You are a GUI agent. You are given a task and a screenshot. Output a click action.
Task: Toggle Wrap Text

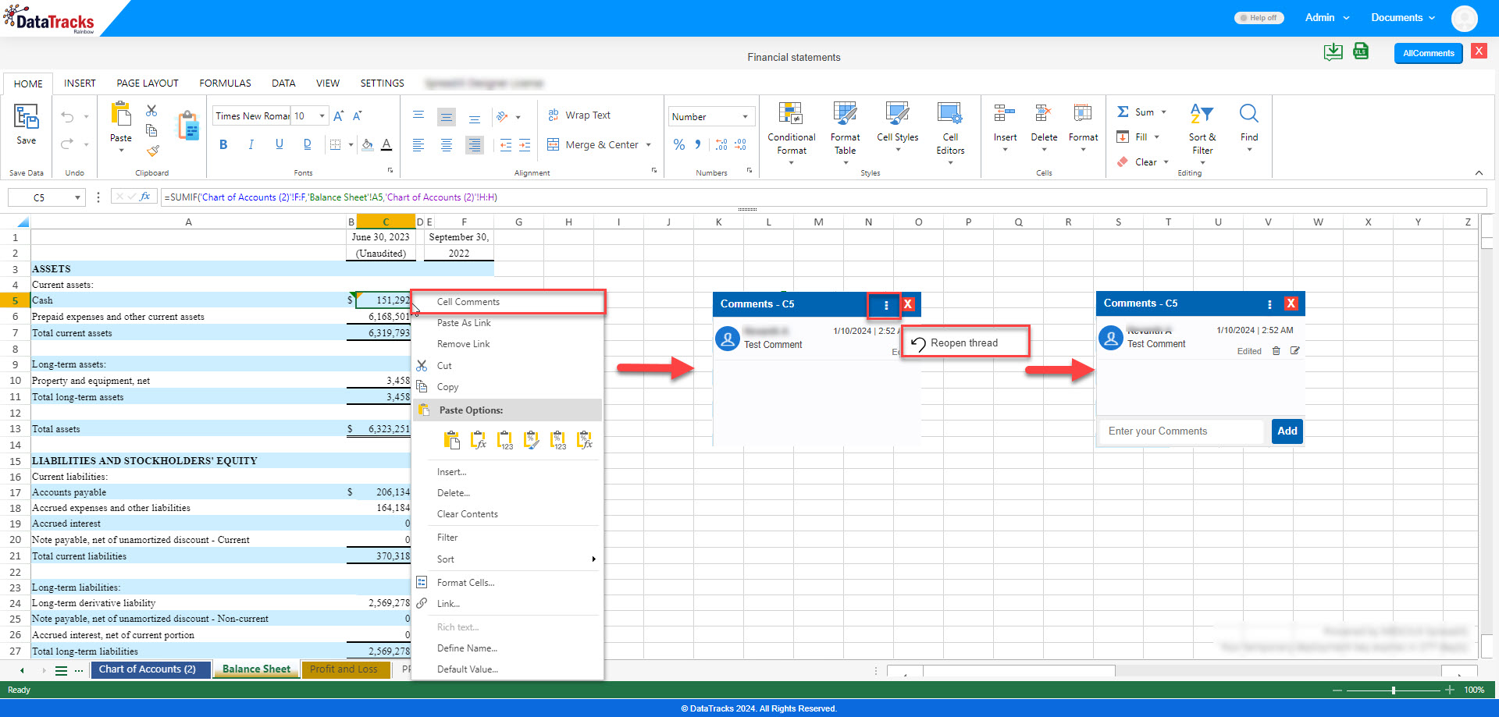(579, 115)
